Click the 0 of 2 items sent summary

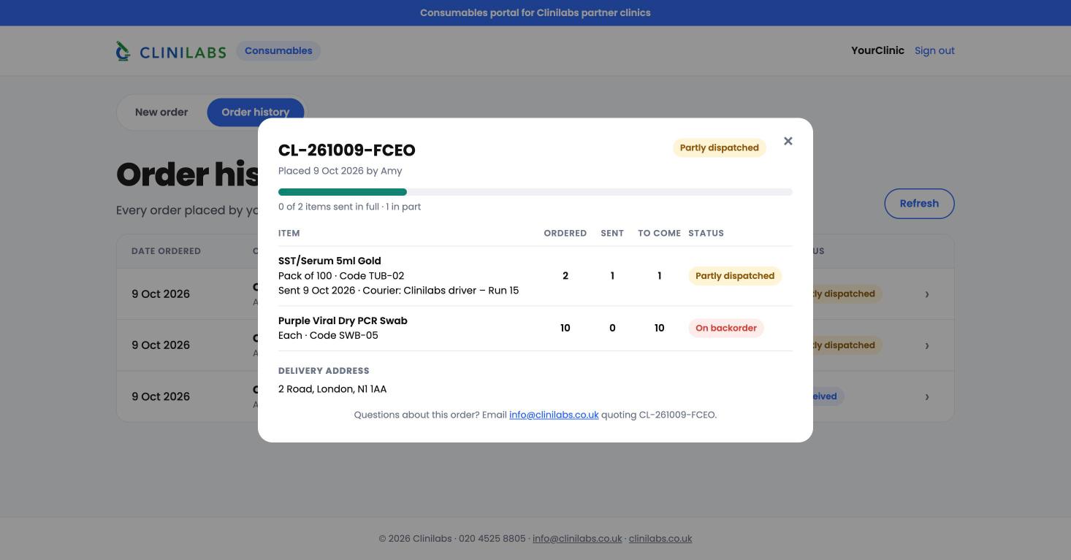tap(349, 207)
